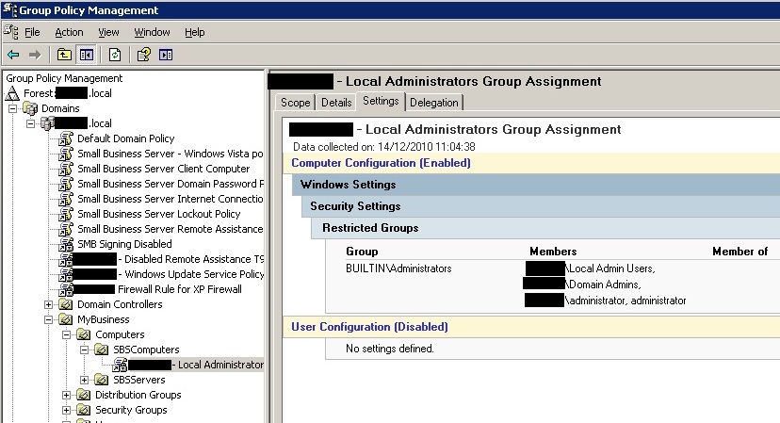The width and height of the screenshot is (780, 423).
Task: Click the Distribution Groups OU icon
Action: coord(84,395)
